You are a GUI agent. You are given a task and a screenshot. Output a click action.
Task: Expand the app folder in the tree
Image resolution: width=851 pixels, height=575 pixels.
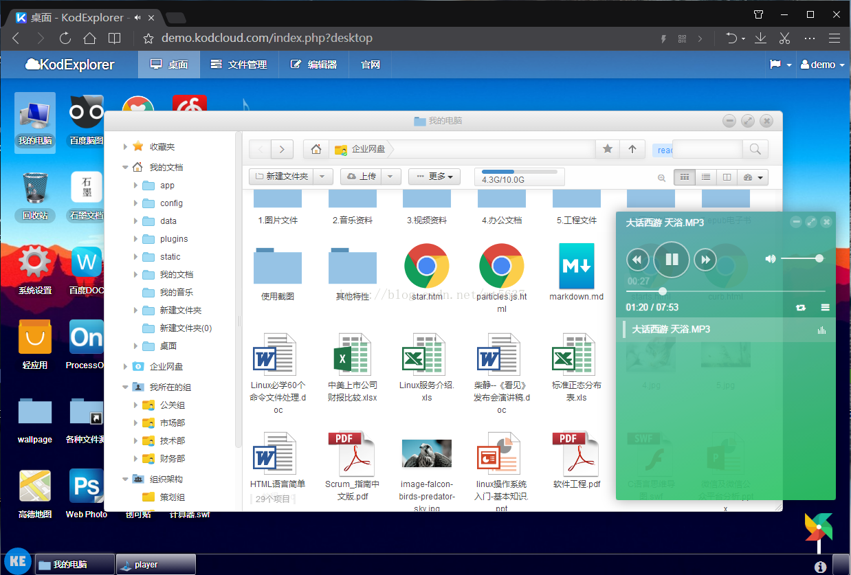click(x=136, y=185)
